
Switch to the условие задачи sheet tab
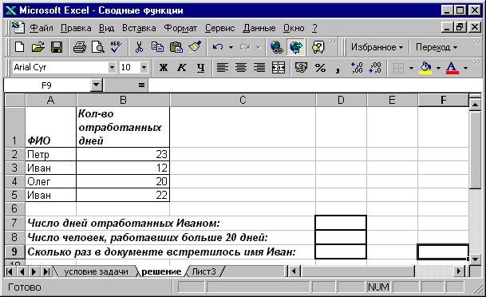(96, 271)
